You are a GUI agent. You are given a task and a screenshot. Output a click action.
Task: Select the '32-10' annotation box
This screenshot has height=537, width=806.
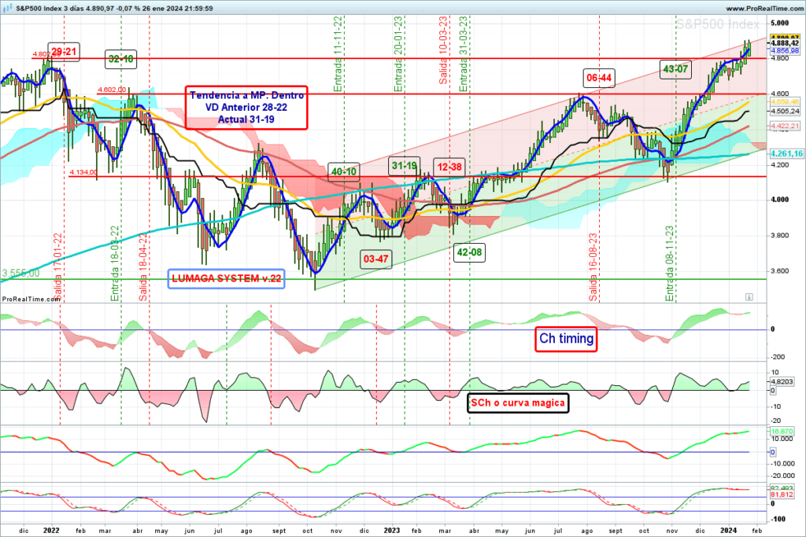(120, 59)
